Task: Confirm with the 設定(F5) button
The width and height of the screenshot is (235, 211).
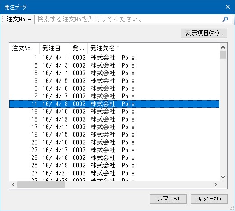Action: (168, 199)
